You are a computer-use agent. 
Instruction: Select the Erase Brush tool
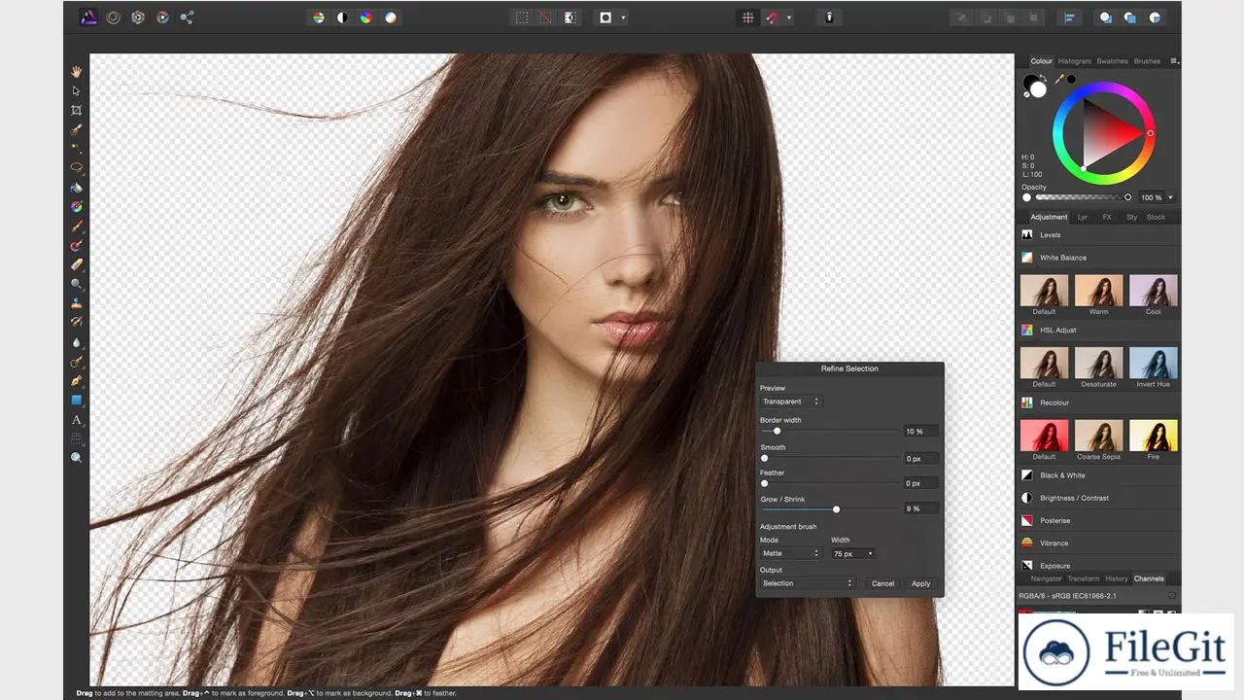click(77, 264)
